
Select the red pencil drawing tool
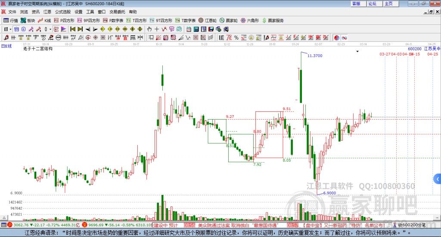tap(6, 37)
